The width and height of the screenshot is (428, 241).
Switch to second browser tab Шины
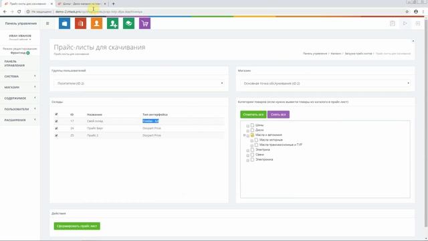[x=82, y=4]
